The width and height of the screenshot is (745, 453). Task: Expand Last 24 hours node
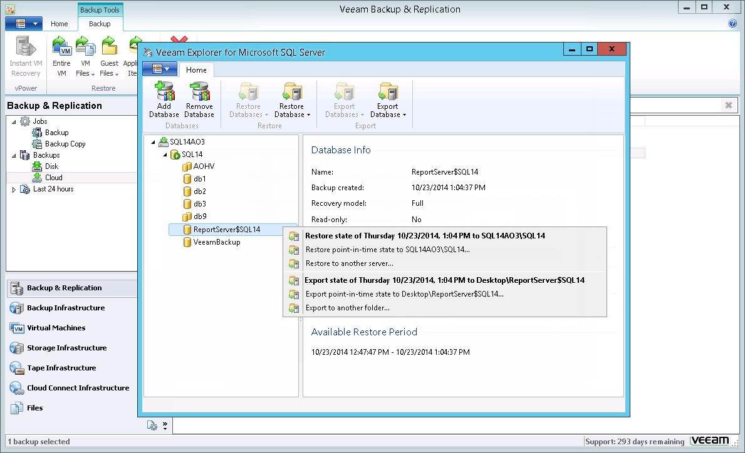point(14,189)
